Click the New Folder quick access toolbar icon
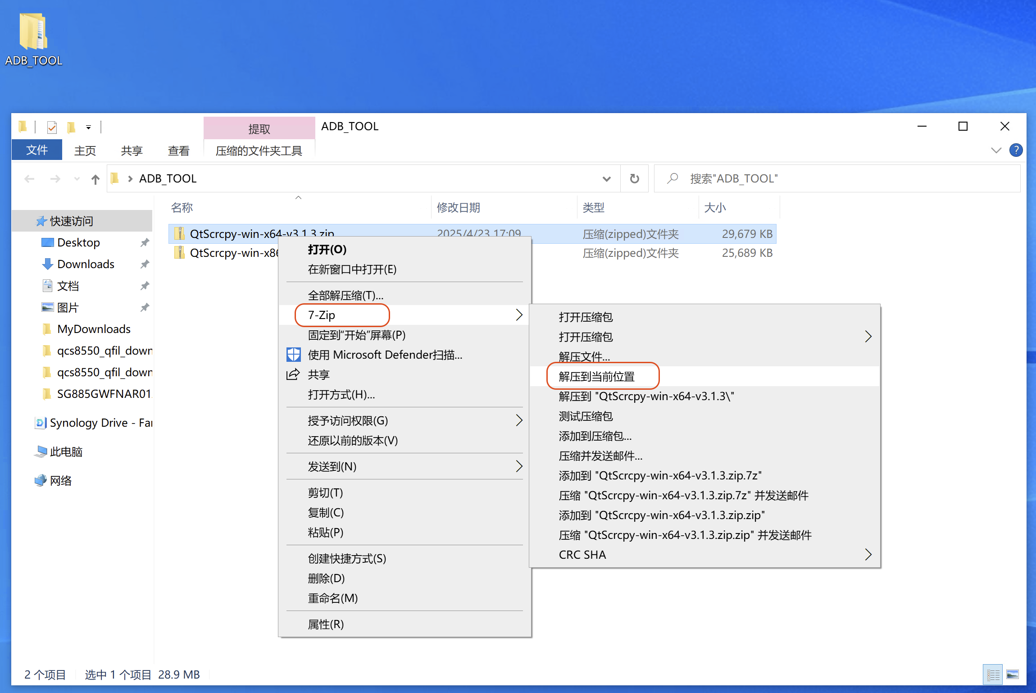Image resolution: width=1036 pixels, height=693 pixels. pos(71,128)
